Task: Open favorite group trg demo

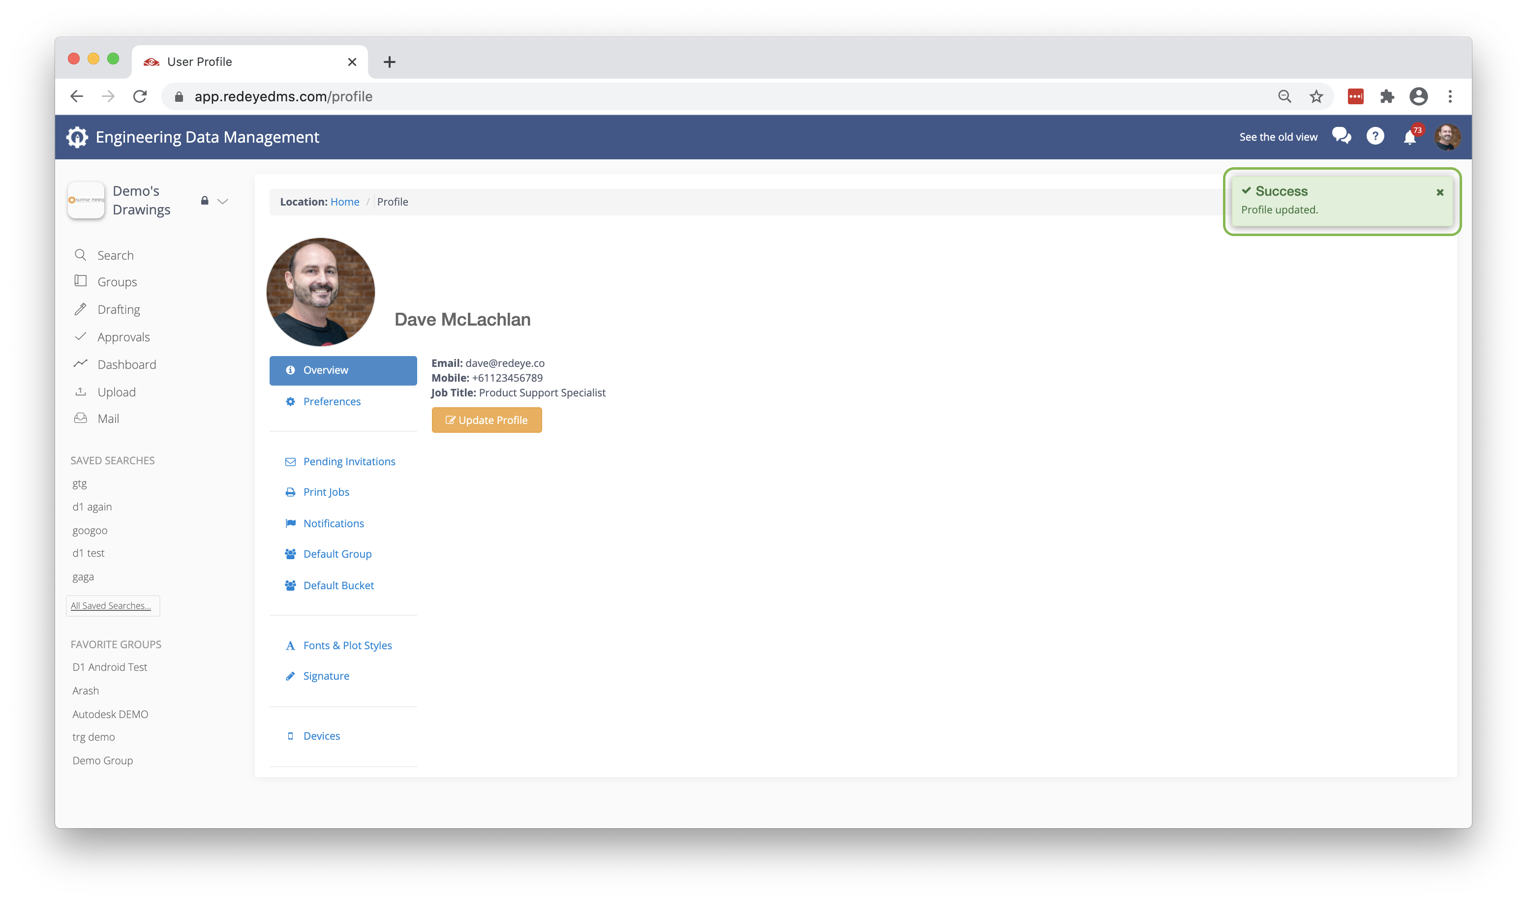Action: 93,736
